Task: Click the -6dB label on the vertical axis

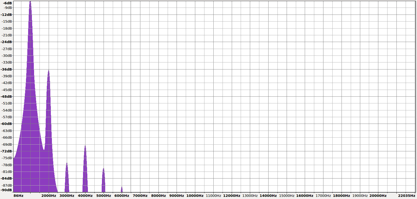Action: (x=7, y=3)
